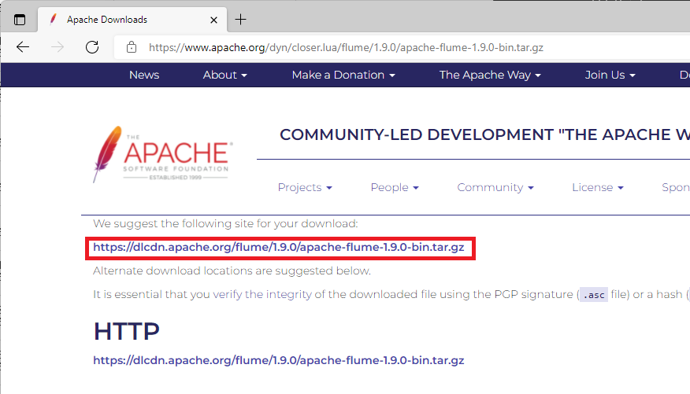Click "Alternate download locations are suggested below" text
690x394 pixels.
[x=232, y=271]
